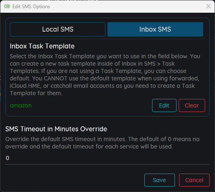This screenshot has width=215, height=192.
Task: Click the green amazon template name
Action: (x=21, y=105)
